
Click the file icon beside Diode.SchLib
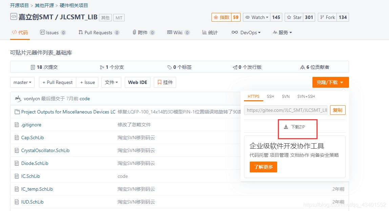pyautogui.click(x=17, y=163)
